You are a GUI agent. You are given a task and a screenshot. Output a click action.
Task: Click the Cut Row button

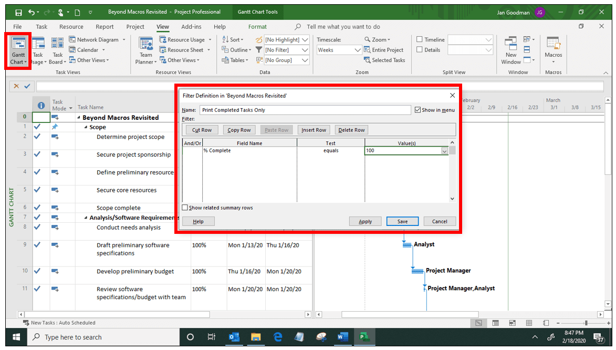[x=202, y=130]
